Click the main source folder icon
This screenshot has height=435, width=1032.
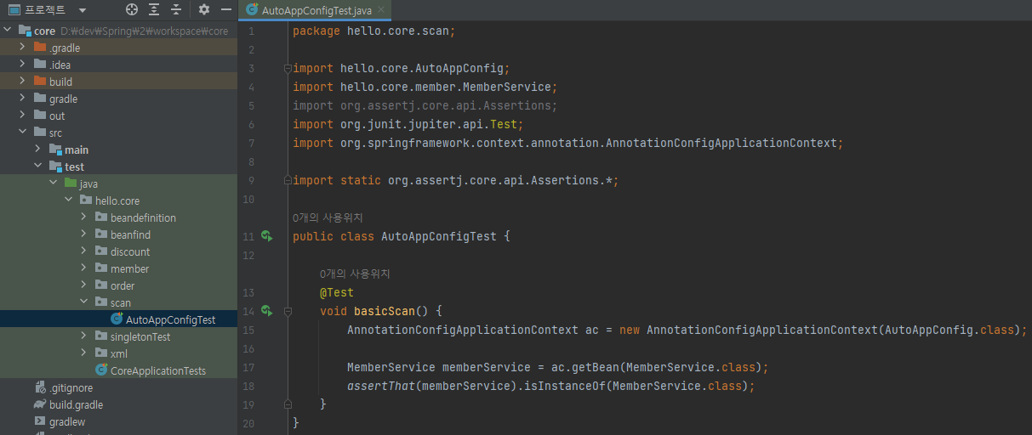coord(55,150)
